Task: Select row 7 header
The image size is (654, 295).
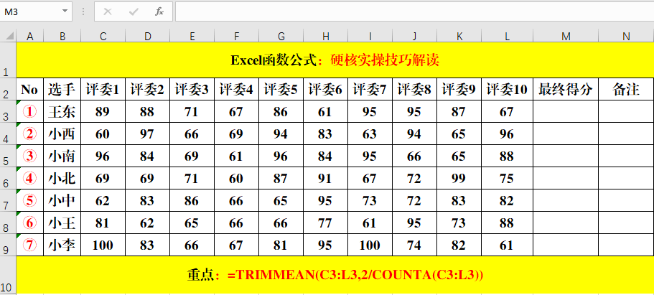Action: coord(8,201)
